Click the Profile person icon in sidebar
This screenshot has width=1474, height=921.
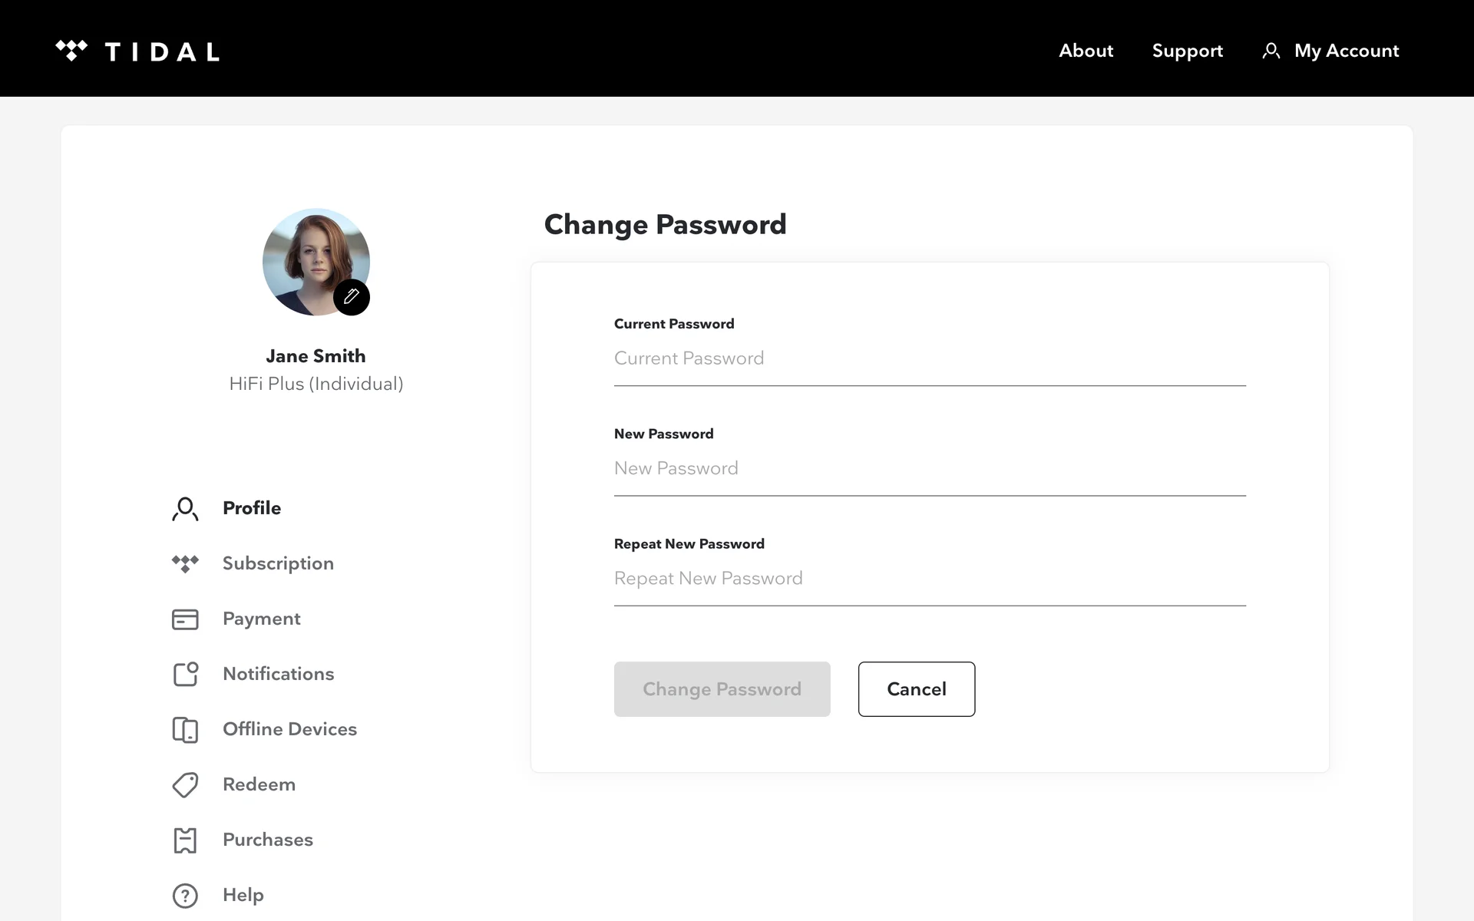point(185,509)
